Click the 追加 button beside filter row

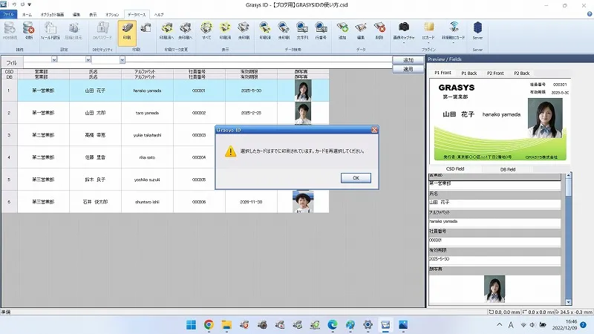[408, 60]
